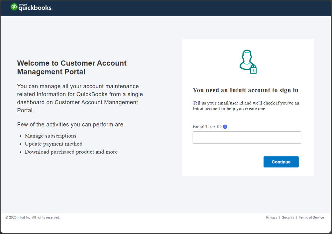This screenshot has width=332, height=234.
Task: Click 'You need an Intuit account' heading
Action: point(246,90)
